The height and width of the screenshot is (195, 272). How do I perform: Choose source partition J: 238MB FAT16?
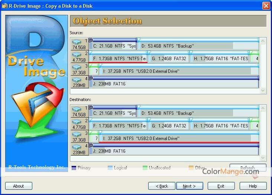click(174, 82)
